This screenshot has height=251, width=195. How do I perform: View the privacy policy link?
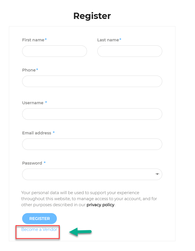tap(100, 205)
